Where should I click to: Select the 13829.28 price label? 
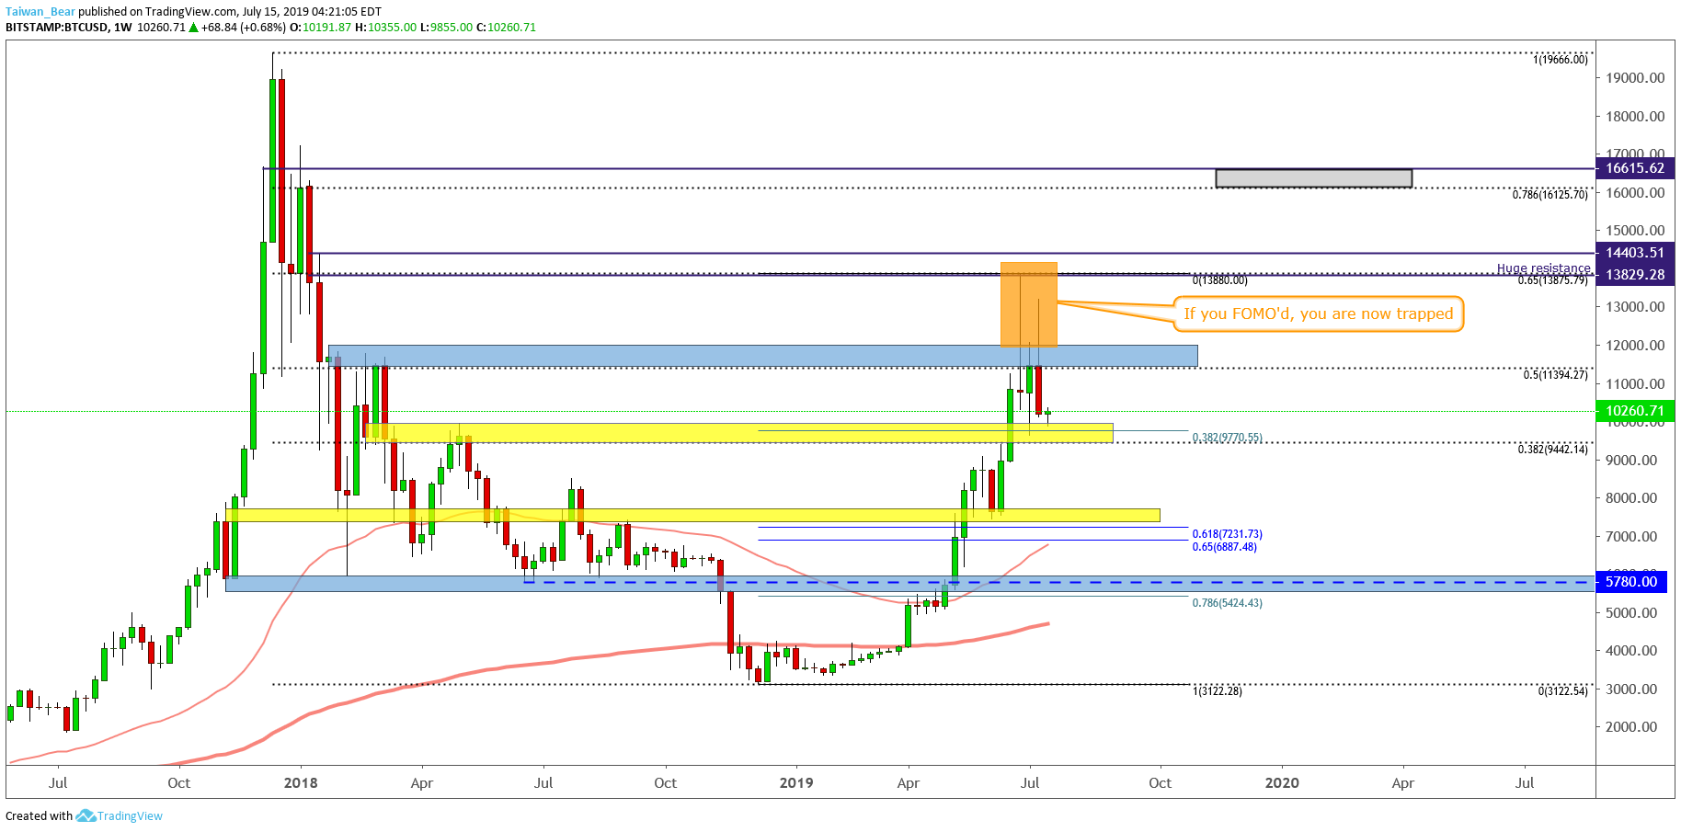pos(1635,275)
